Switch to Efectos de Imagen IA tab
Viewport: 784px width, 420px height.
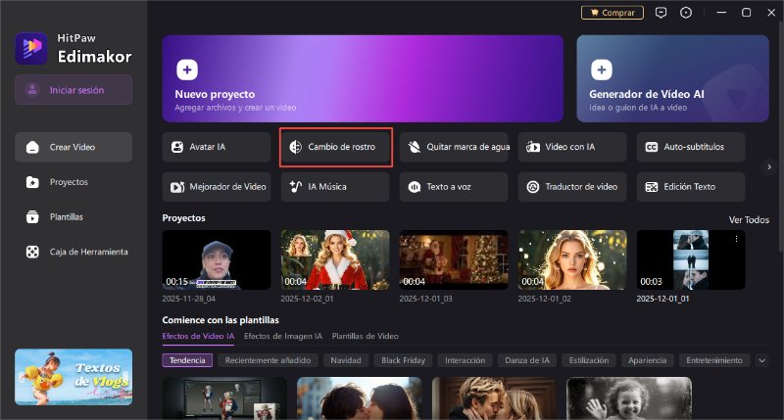point(283,336)
